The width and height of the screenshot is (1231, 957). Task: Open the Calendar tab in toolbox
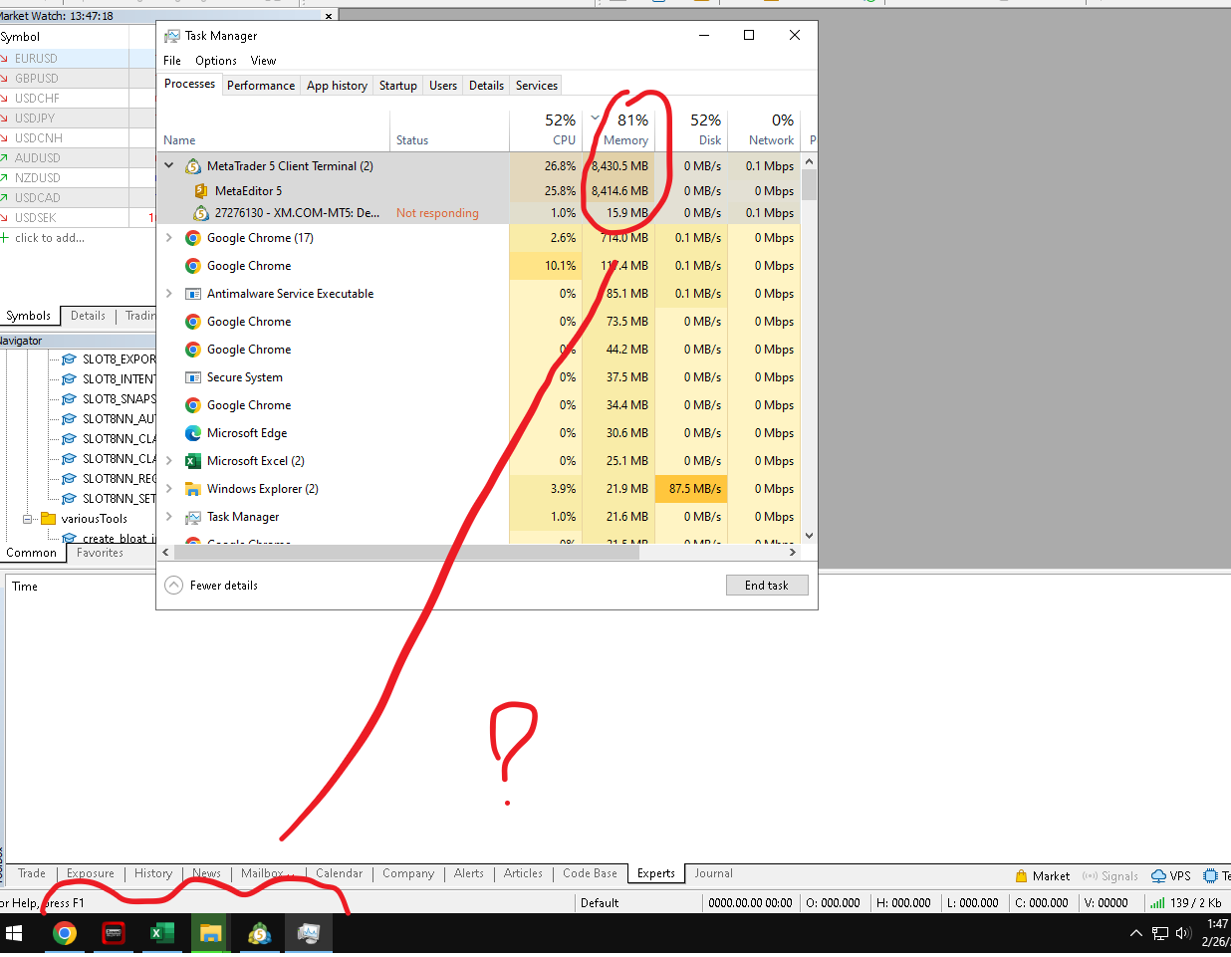(339, 873)
